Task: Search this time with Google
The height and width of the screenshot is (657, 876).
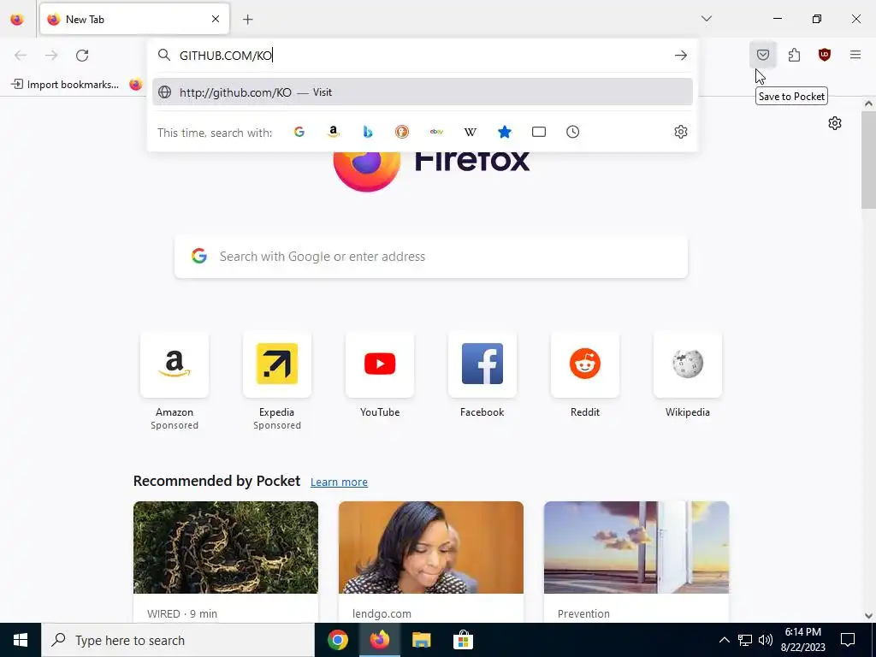Action: pos(299,132)
